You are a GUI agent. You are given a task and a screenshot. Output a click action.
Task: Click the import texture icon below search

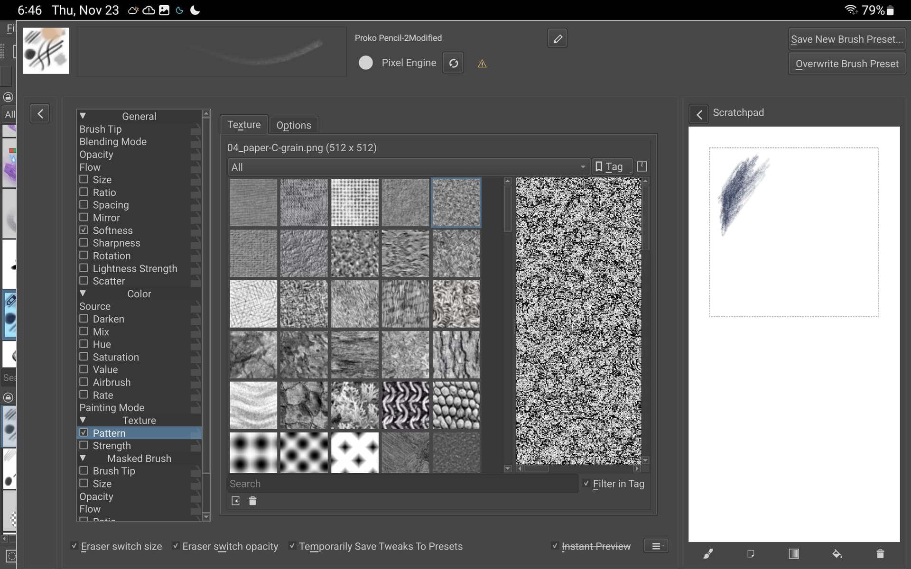[236, 501]
